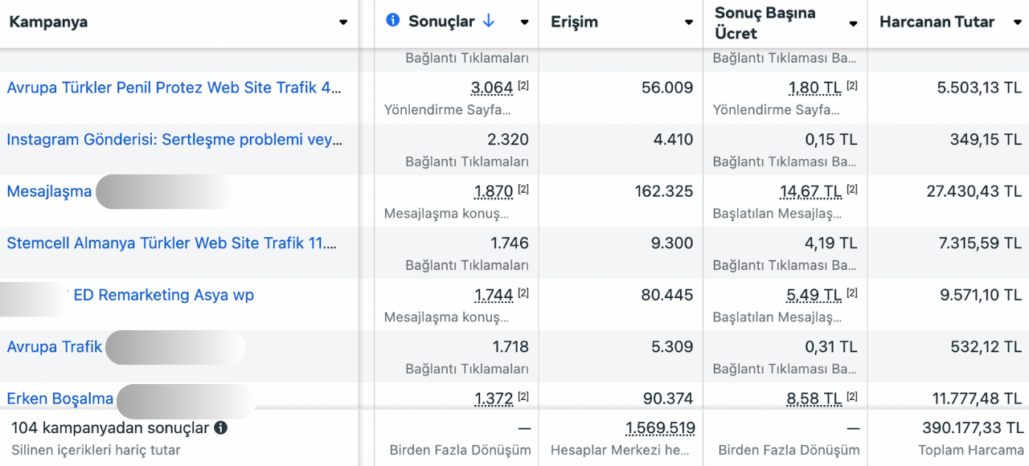Viewport: 1029px width, 466px height.
Task: Click the Harcanan Tutar column header
Action: click(x=937, y=22)
